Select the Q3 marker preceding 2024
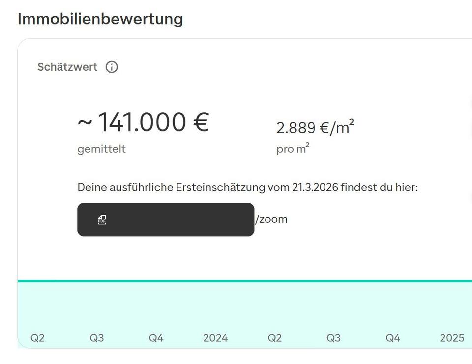472x364 pixels. pyautogui.click(x=97, y=338)
